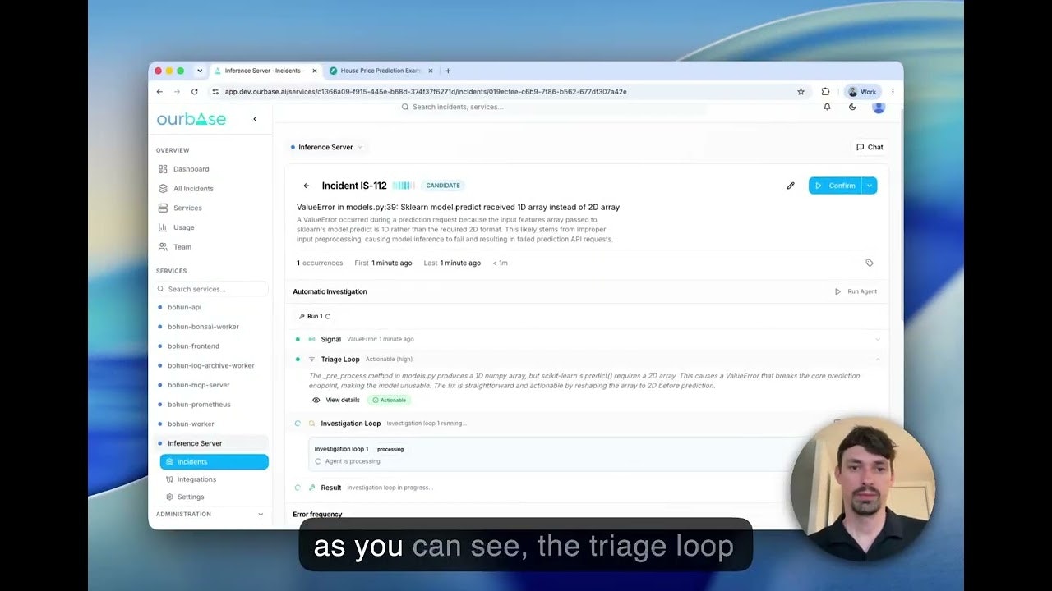
Task: Expand the Signal row chevron
Action: 877,339
